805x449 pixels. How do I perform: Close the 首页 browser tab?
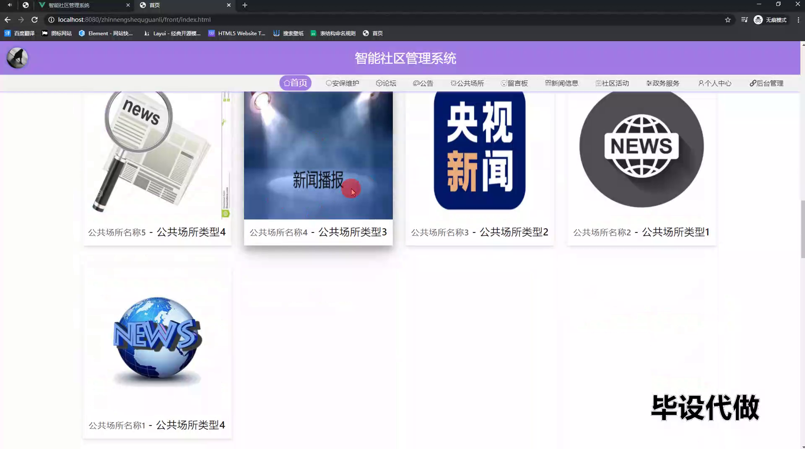pyautogui.click(x=229, y=5)
